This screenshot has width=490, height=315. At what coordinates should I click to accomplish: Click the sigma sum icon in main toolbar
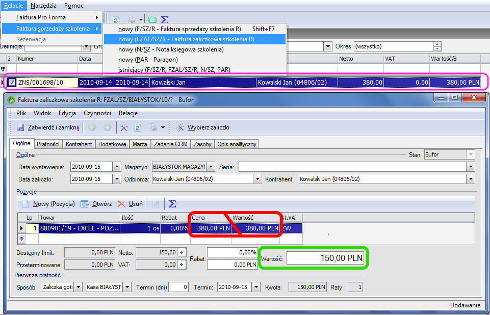click(164, 20)
